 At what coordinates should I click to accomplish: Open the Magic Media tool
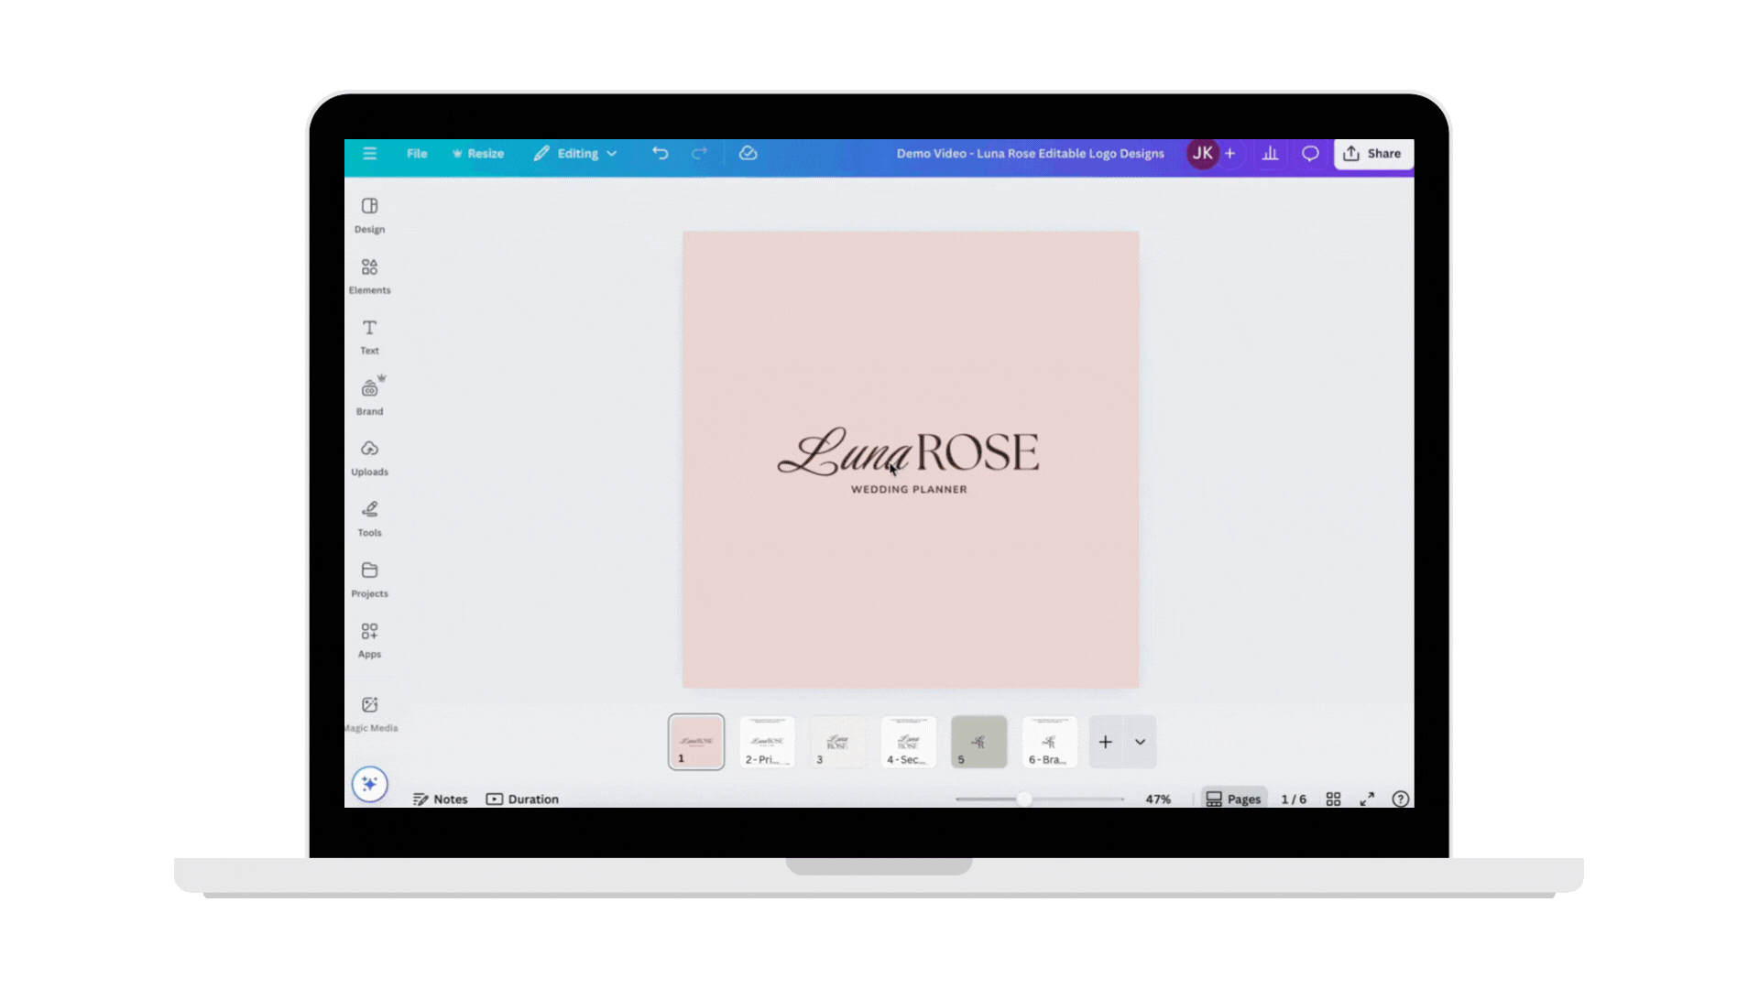[x=370, y=712]
